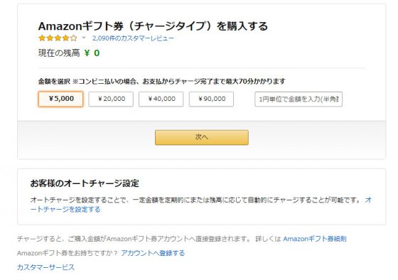This screenshot has width=398, height=280.
Task: Click the お客様のオートチャージ設定 heading
Action: click(85, 183)
